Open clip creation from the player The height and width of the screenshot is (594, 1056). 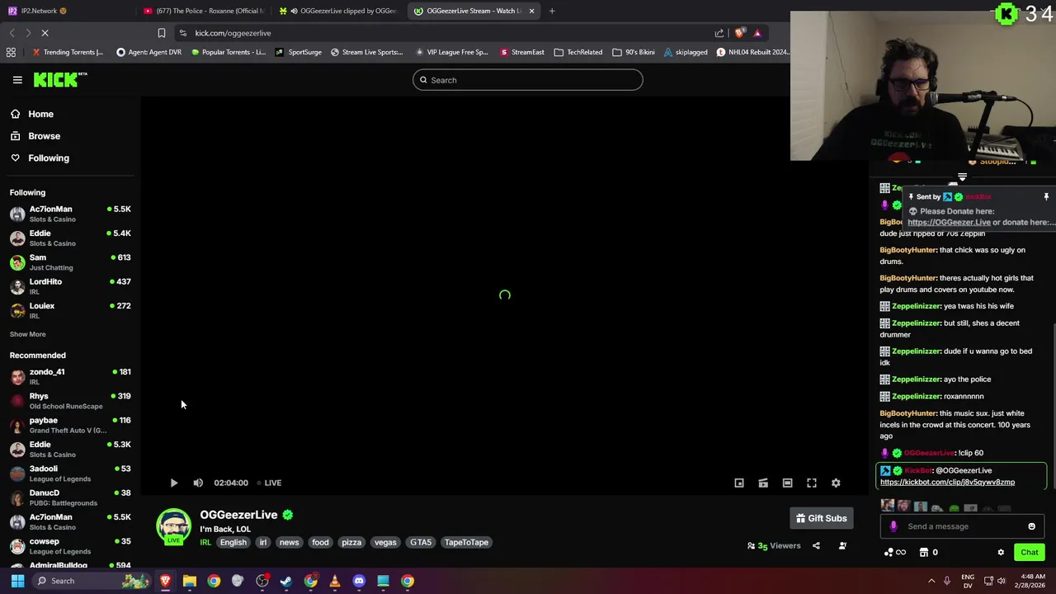point(763,483)
